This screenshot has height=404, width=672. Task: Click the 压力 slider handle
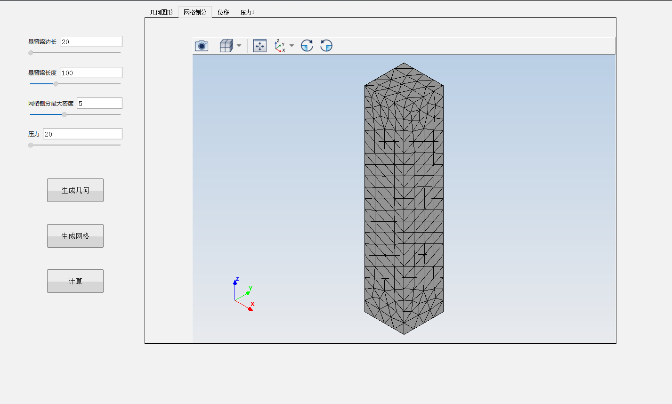tap(31, 145)
